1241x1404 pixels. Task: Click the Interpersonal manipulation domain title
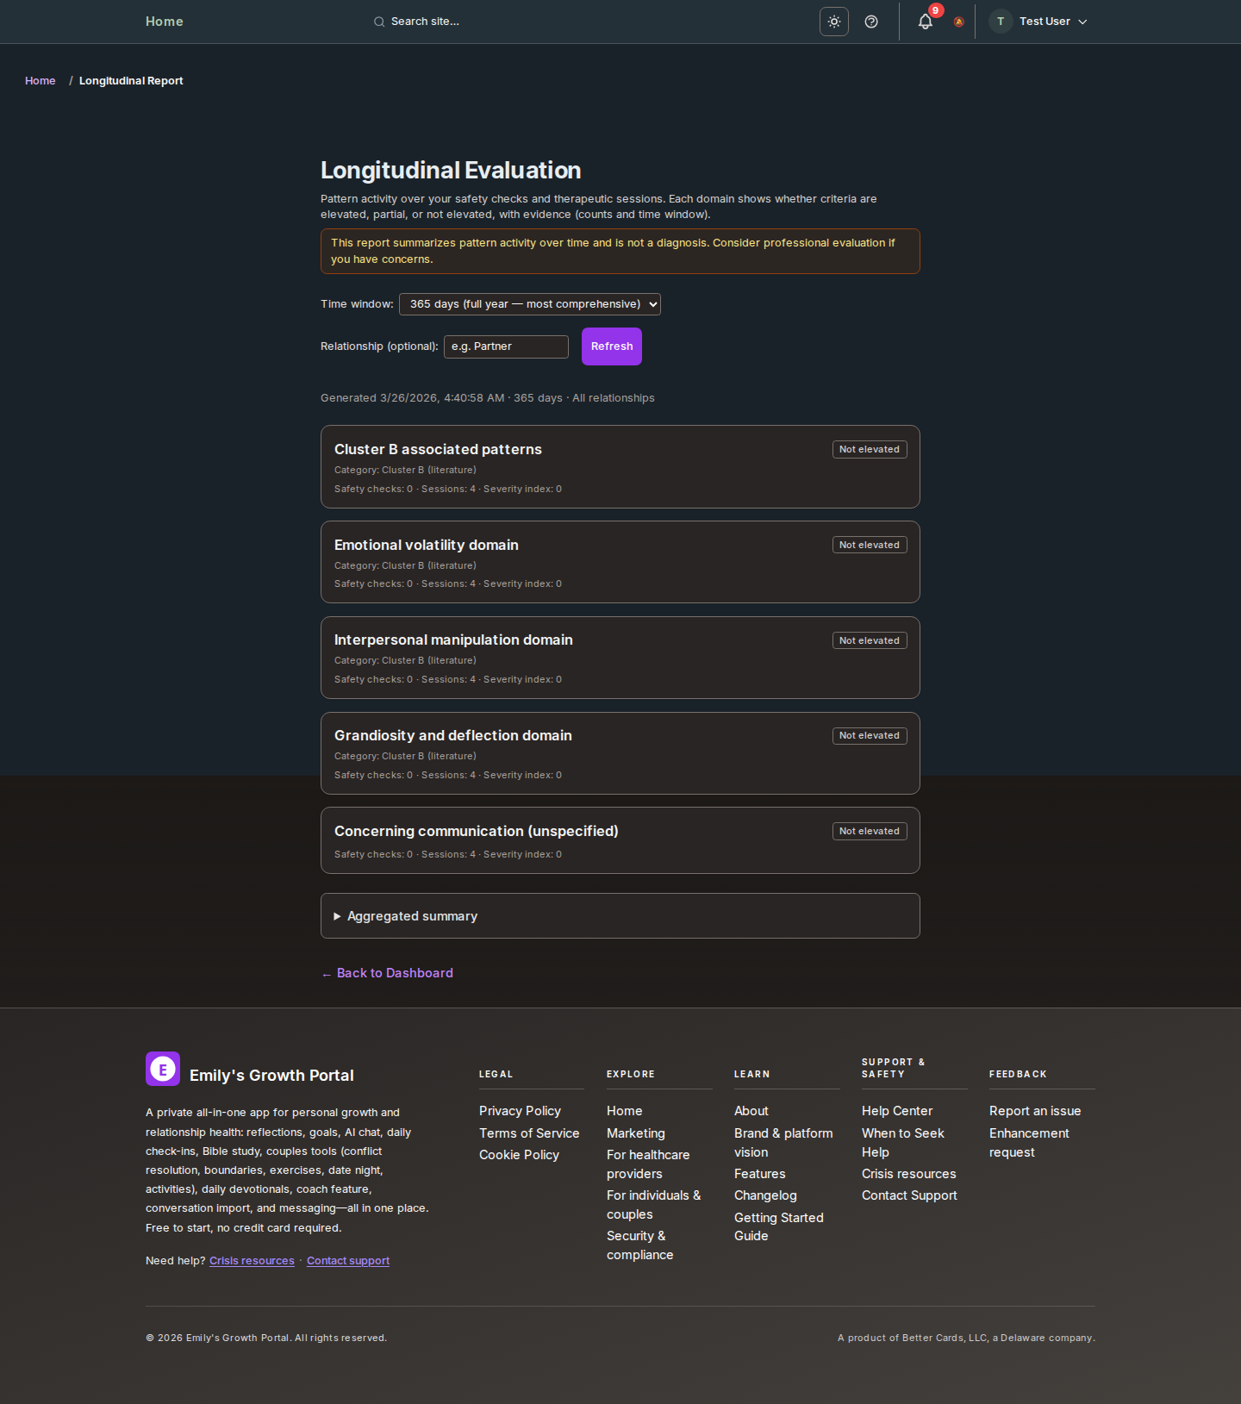(453, 640)
